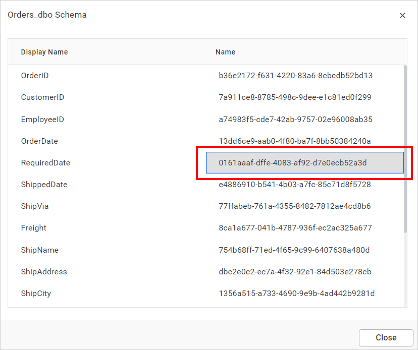418x350 pixels.
Task: Click the Name column header
Action: coord(225,52)
